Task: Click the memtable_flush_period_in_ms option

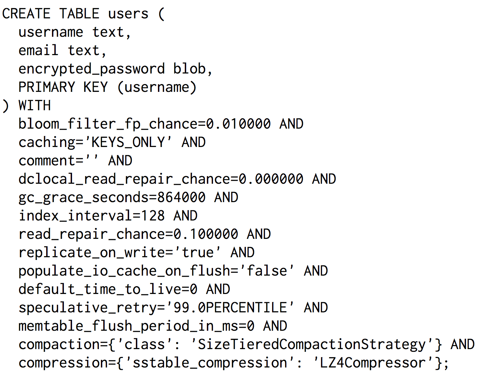Action: [137, 326]
